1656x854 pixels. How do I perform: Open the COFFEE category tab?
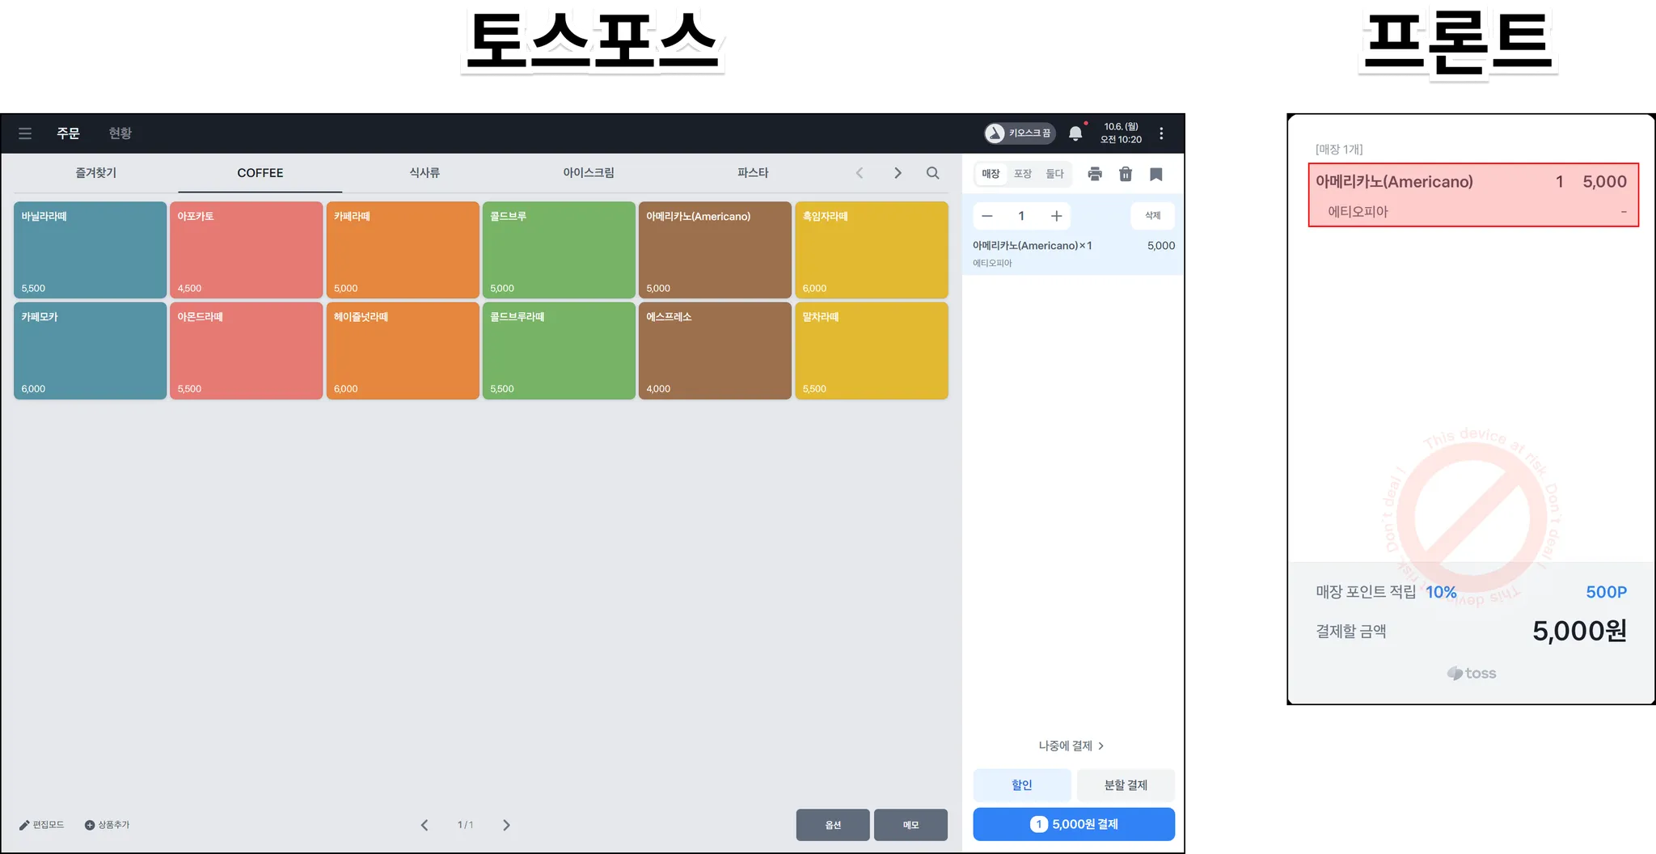(x=260, y=173)
